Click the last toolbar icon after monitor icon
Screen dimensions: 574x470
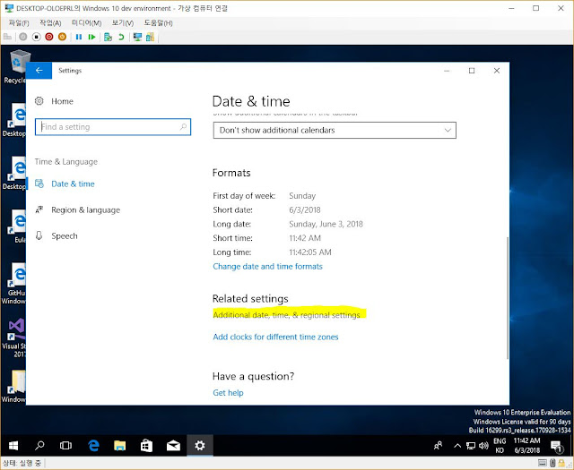(x=150, y=37)
